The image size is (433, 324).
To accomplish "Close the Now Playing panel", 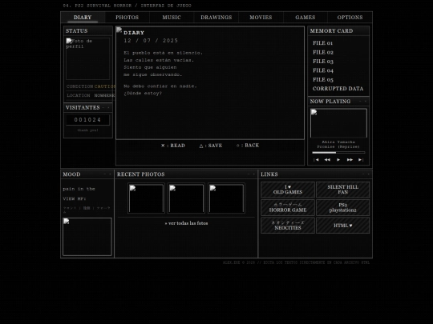I will tap(366, 102).
